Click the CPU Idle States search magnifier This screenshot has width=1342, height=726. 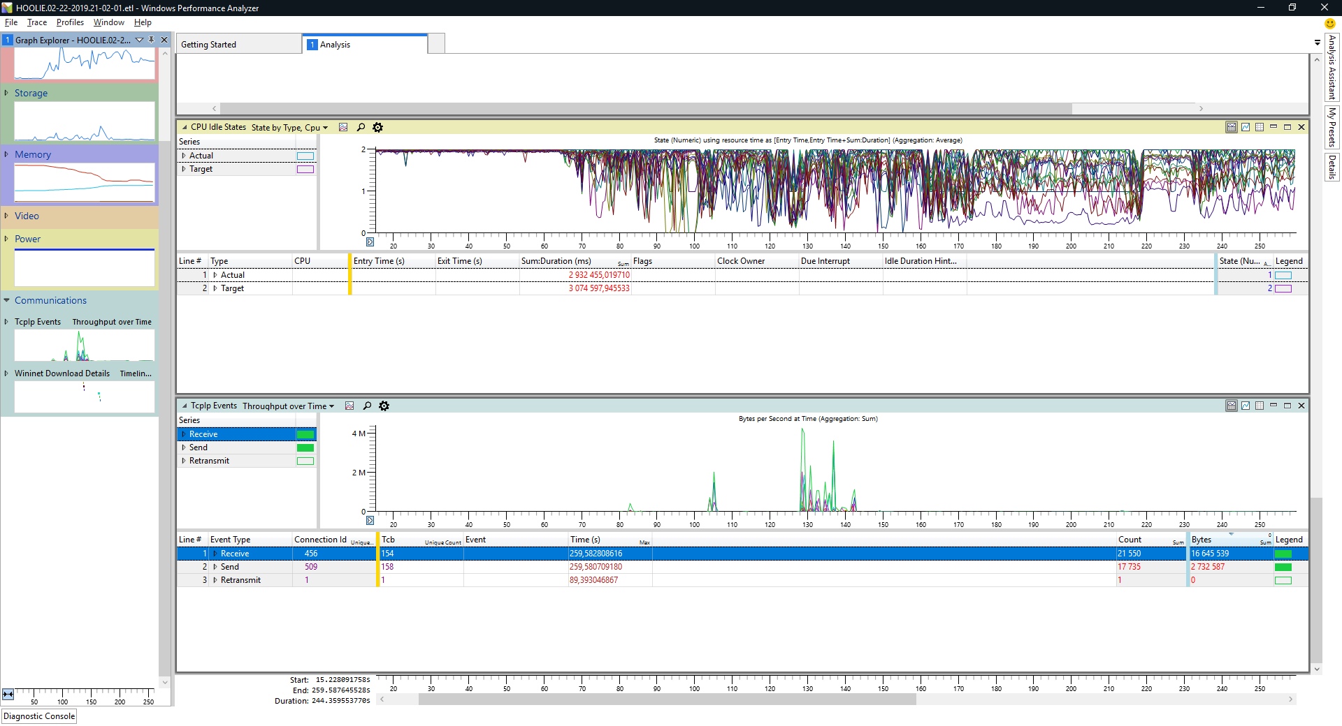361,127
